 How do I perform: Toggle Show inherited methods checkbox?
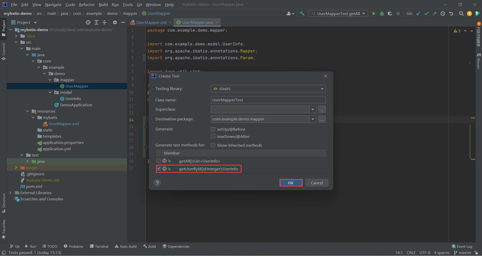(x=213, y=145)
